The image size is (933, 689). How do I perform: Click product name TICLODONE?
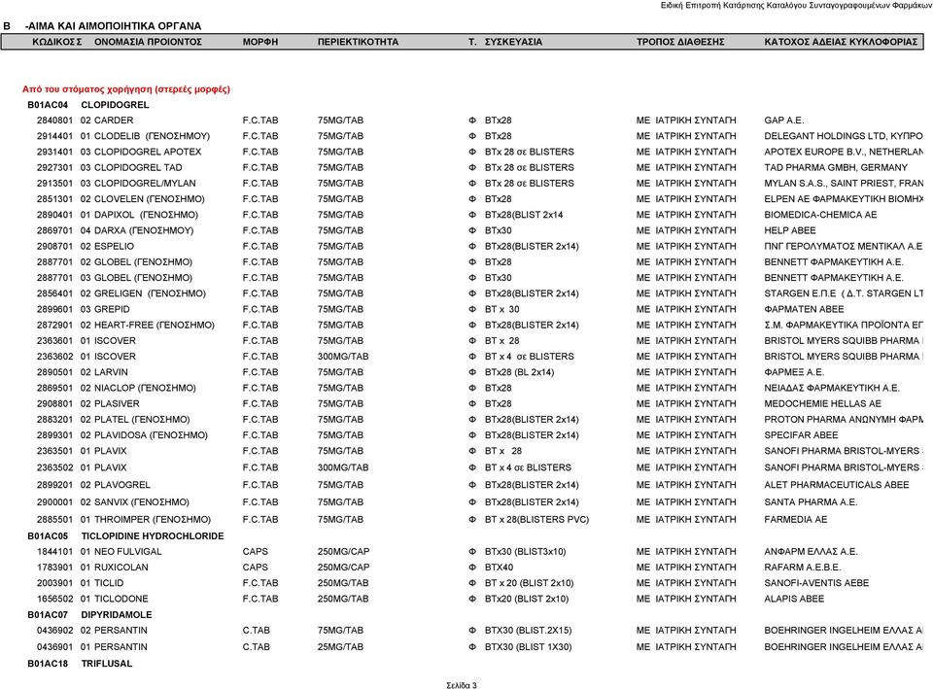point(121,599)
